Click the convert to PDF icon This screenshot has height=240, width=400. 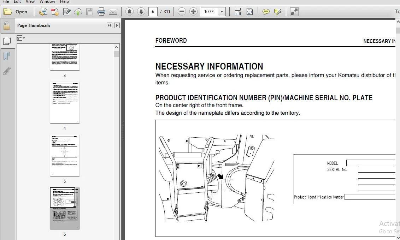pyautogui.click(x=54, y=12)
